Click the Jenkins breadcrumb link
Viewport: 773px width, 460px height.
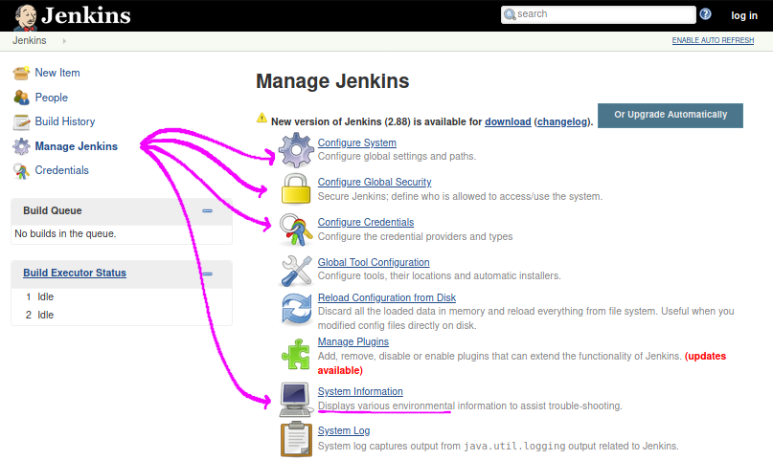point(30,40)
